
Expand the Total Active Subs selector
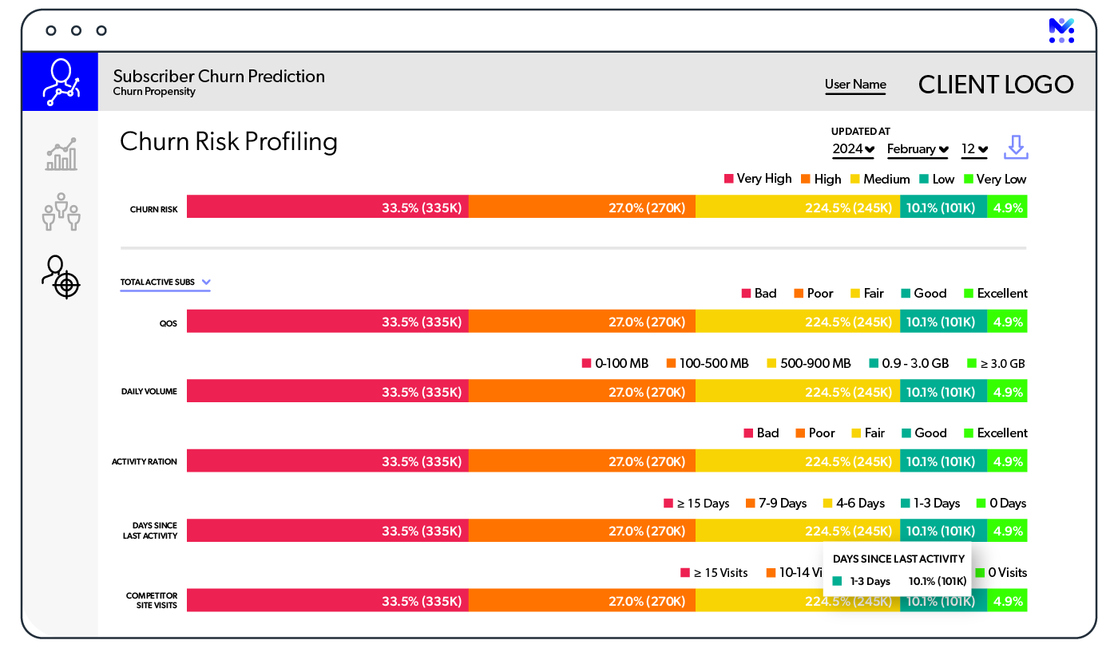[165, 283]
